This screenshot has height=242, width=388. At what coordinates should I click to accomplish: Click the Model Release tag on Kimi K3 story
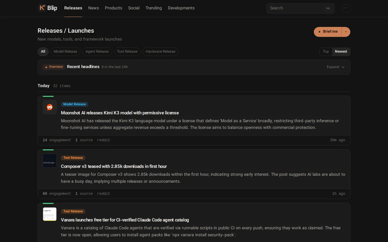(75, 104)
